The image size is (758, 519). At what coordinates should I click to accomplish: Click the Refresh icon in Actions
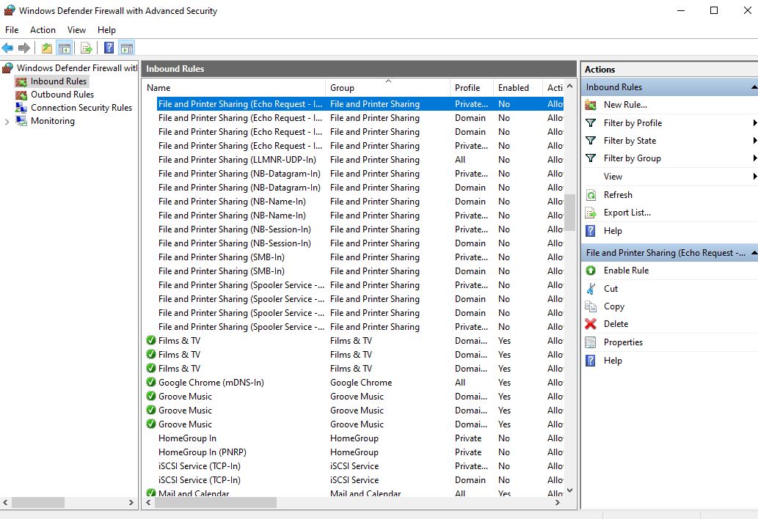pyautogui.click(x=591, y=195)
